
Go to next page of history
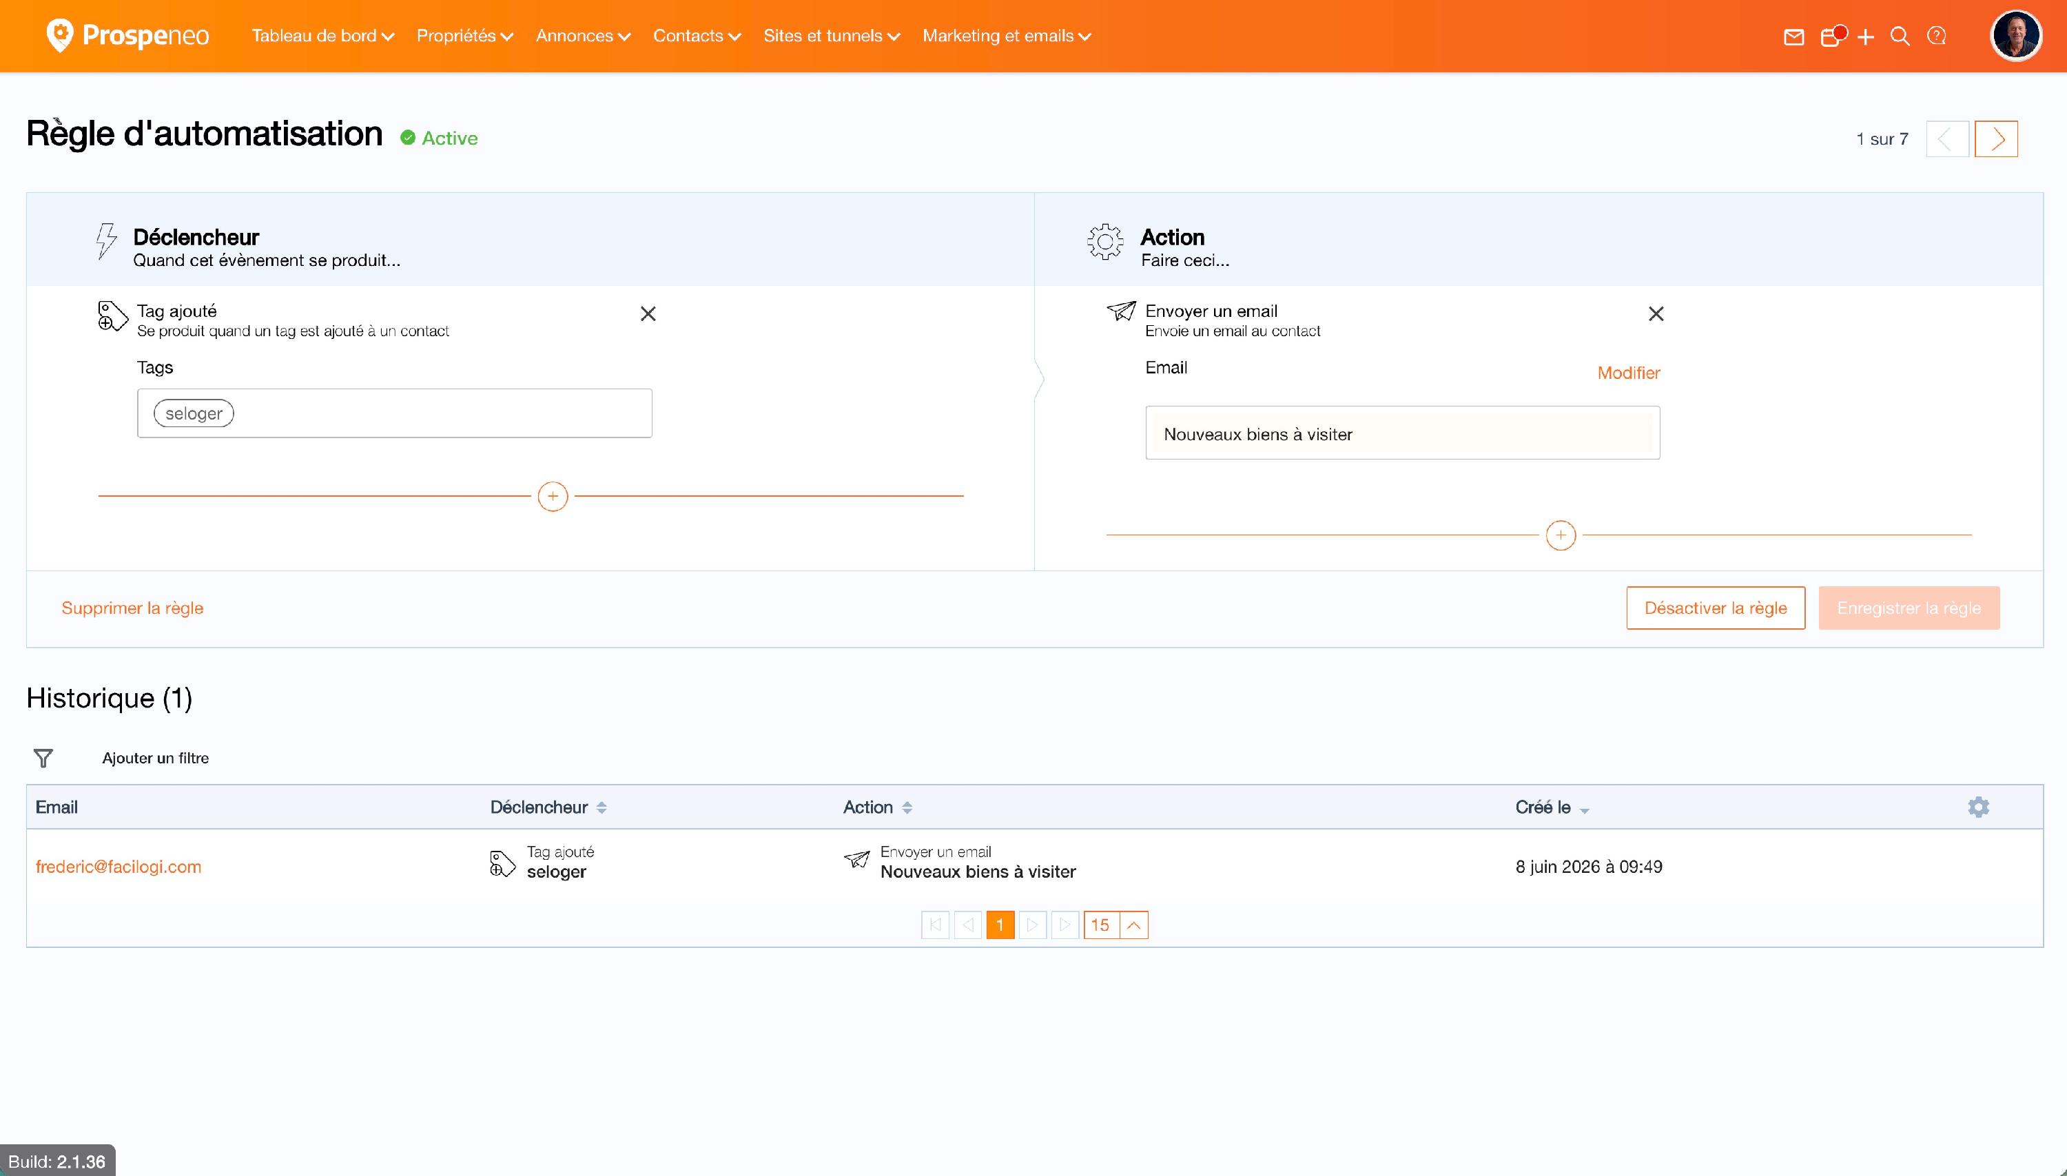tap(1032, 925)
